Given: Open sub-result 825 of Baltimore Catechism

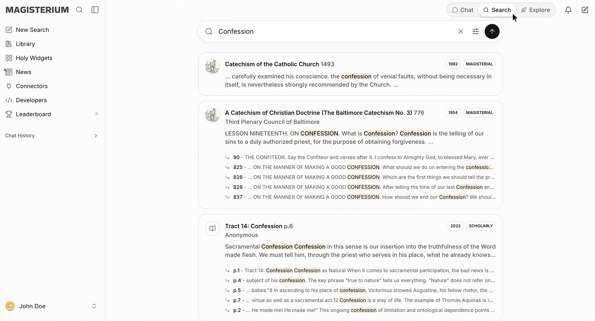Looking at the screenshot, I should coord(360,167).
